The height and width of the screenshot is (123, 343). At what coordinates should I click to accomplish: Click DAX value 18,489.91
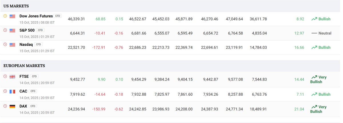click(x=258, y=109)
